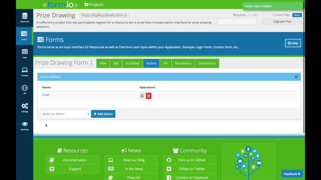Open the Feedback button
The image size is (321, 180).
292,174
